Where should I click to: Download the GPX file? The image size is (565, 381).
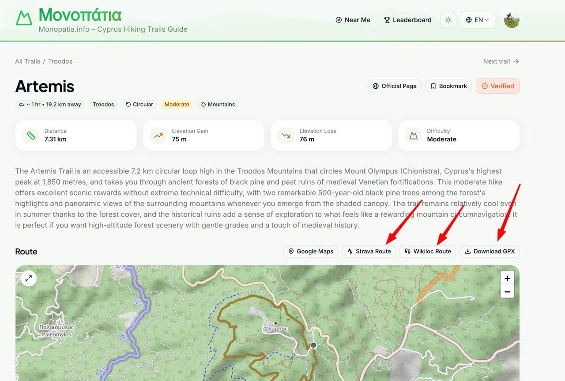pos(490,251)
